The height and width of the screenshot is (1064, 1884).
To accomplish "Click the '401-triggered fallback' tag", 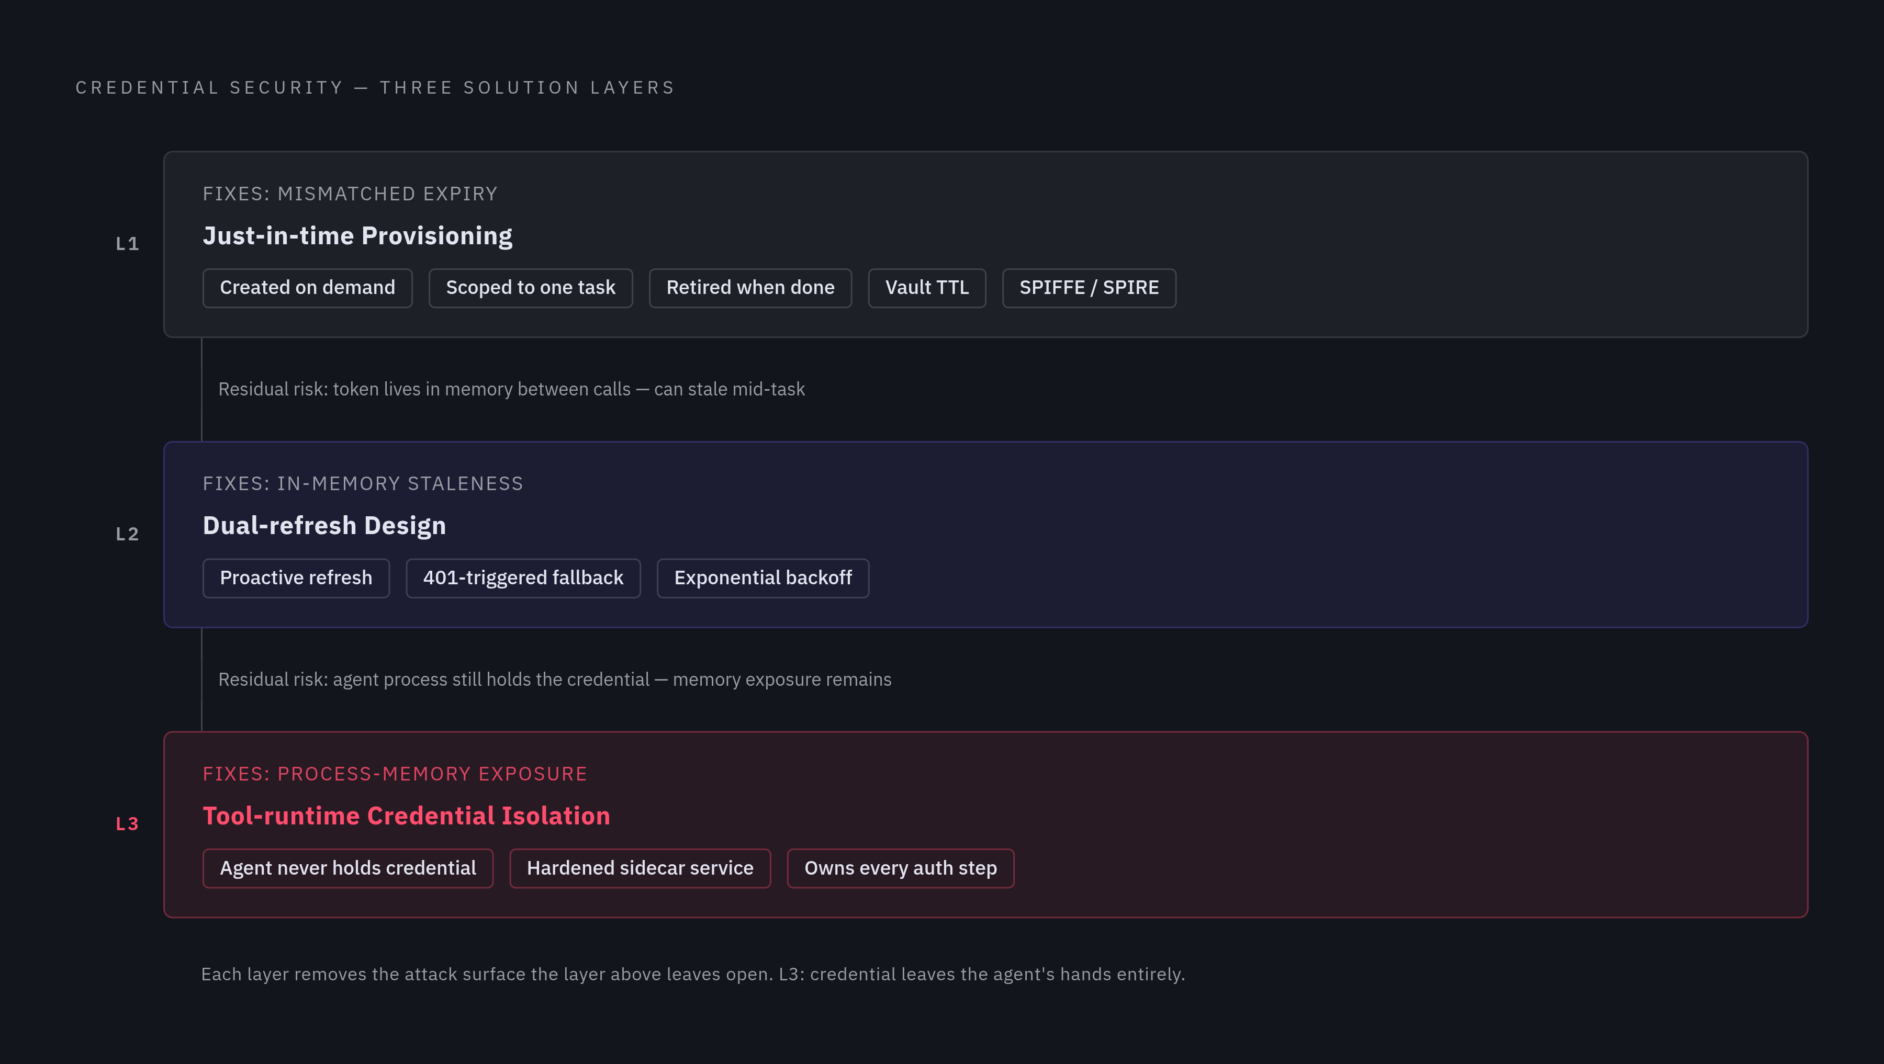I will click(523, 579).
